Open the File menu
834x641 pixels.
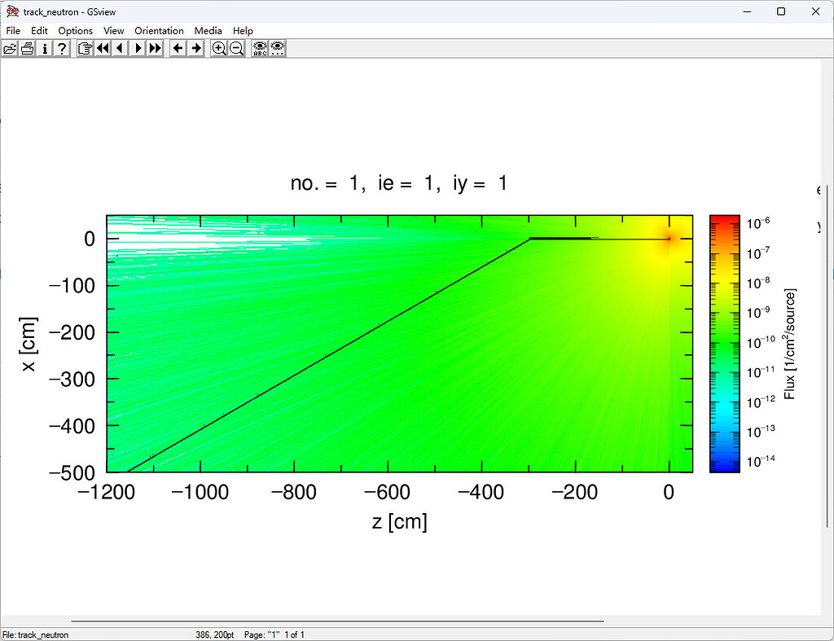13,30
